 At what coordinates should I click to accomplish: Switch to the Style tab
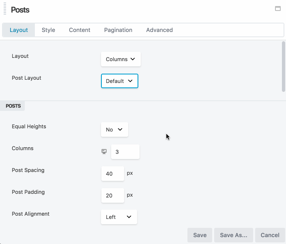[x=48, y=30]
